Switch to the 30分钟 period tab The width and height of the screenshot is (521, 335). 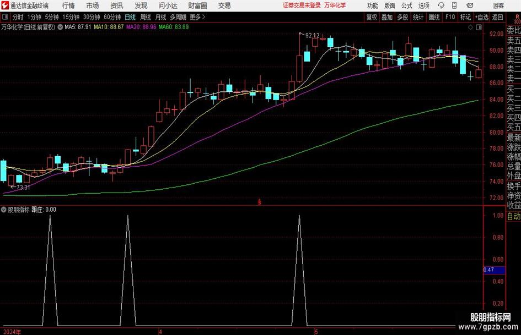[x=92, y=17]
